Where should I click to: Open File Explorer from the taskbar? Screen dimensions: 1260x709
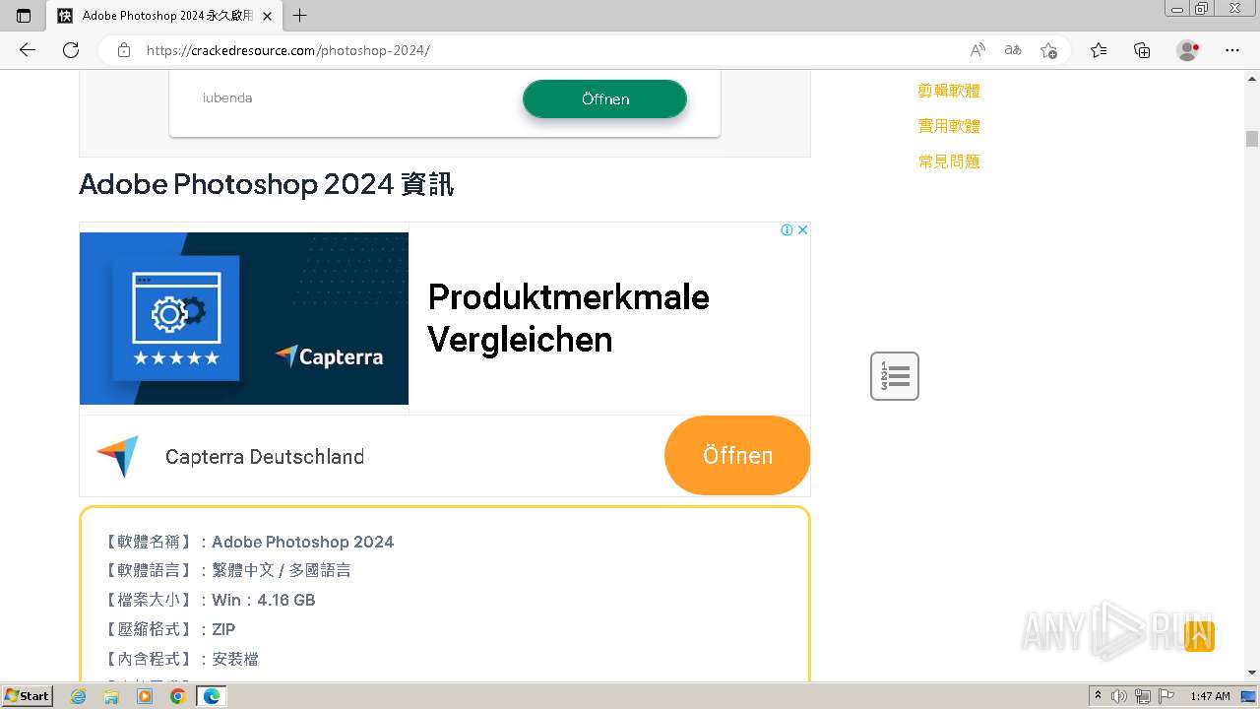pyautogui.click(x=111, y=696)
